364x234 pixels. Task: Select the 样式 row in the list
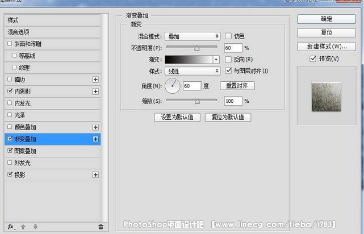click(53, 20)
